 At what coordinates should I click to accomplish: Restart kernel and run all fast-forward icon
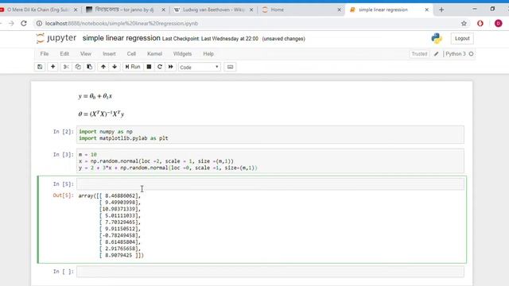coord(171,67)
